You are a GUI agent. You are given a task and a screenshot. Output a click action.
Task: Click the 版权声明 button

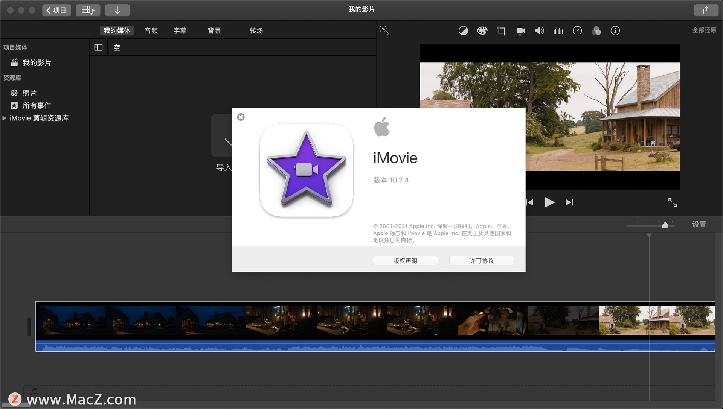(407, 260)
